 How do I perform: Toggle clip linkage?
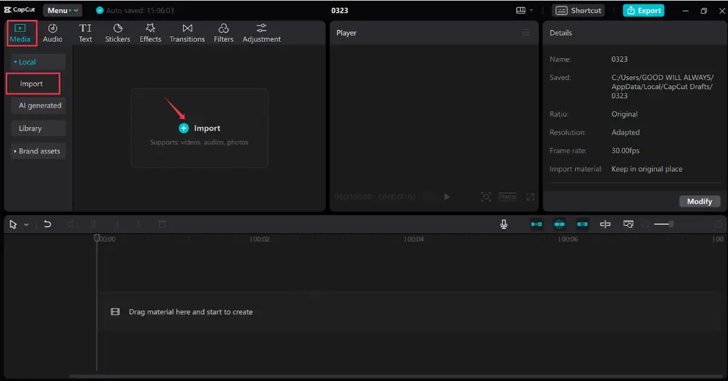pos(582,224)
